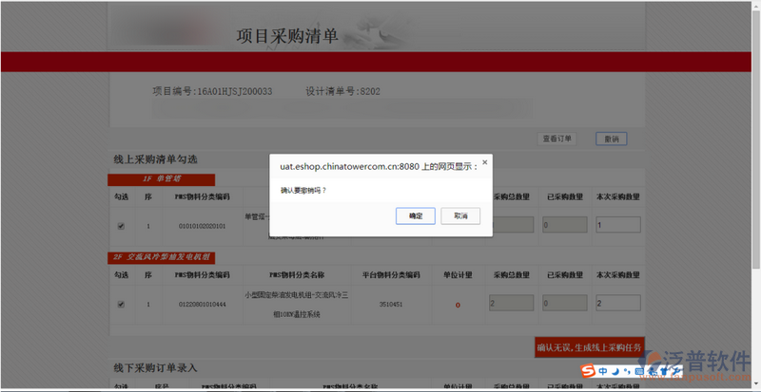This screenshot has height=392, width=761.
Task: Close the confirmation dialog with X
Action: [x=484, y=162]
